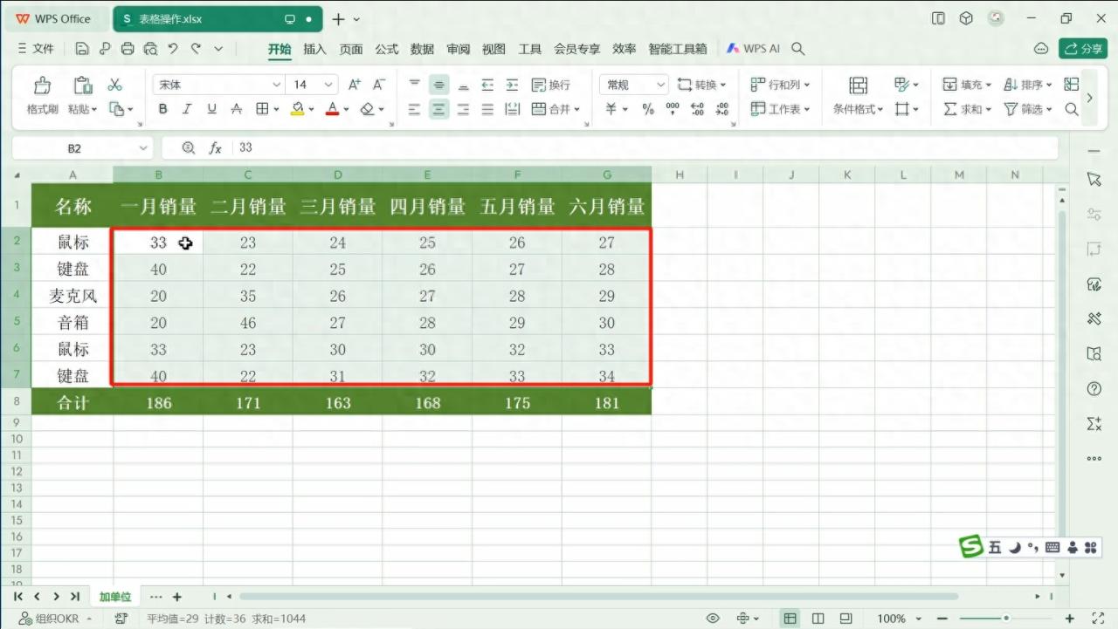
Task: Click the Find magnifier icon in ribbon
Action: (x=1072, y=109)
